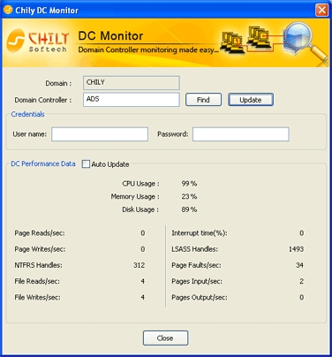The image size is (332, 357).
Task: Click the DC Monitor banner title
Action: [110, 36]
